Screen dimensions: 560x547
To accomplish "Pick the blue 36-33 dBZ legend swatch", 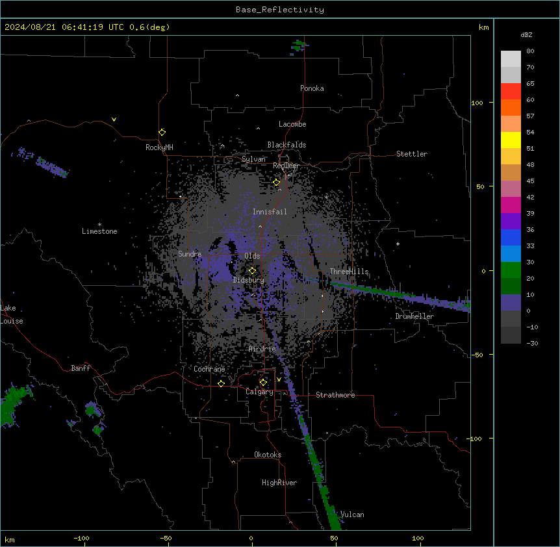I will (x=511, y=237).
